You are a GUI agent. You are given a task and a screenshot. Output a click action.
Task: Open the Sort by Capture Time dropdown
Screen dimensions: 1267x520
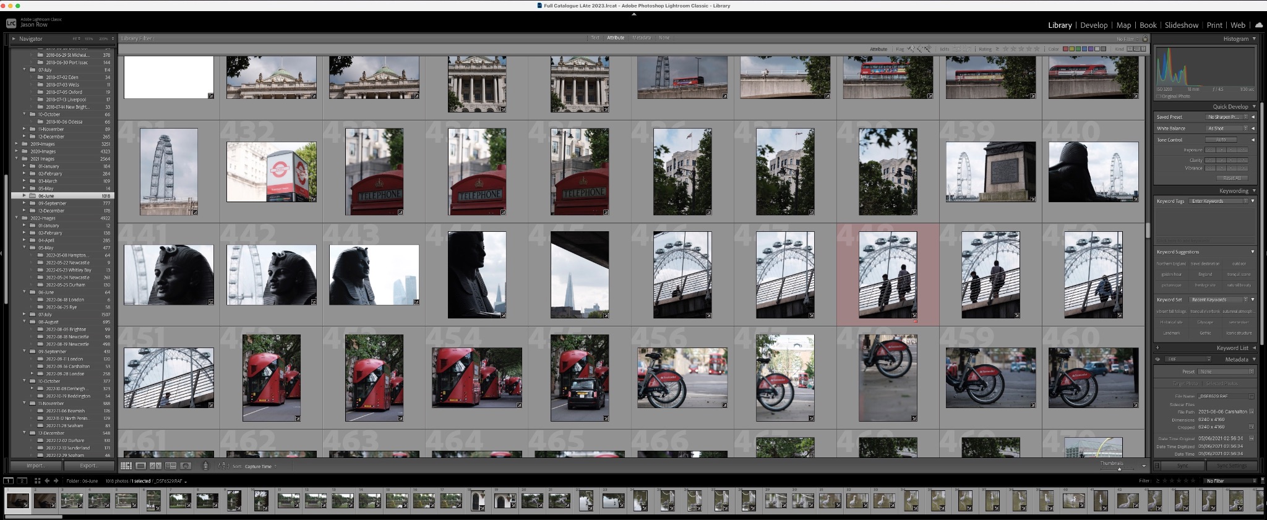pyautogui.click(x=259, y=466)
